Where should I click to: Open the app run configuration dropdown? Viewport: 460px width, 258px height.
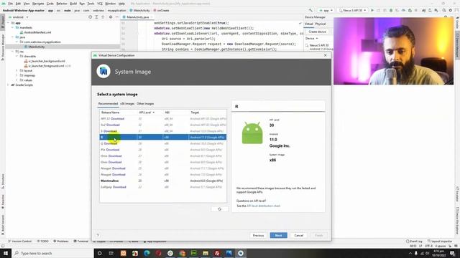(x=326, y=10)
